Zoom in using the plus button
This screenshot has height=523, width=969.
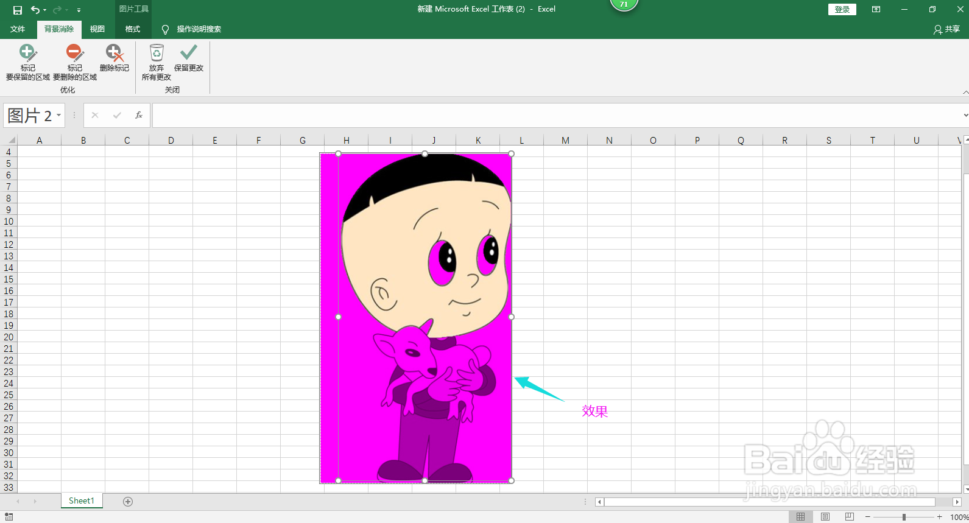coord(940,517)
